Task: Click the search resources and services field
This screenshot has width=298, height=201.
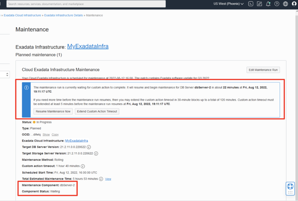Action: 86,4
